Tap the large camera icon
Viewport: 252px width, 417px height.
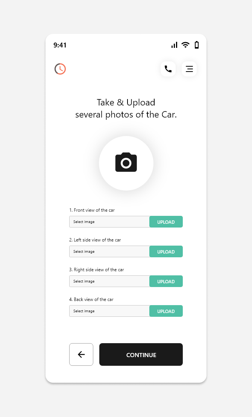(x=126, y=163)
